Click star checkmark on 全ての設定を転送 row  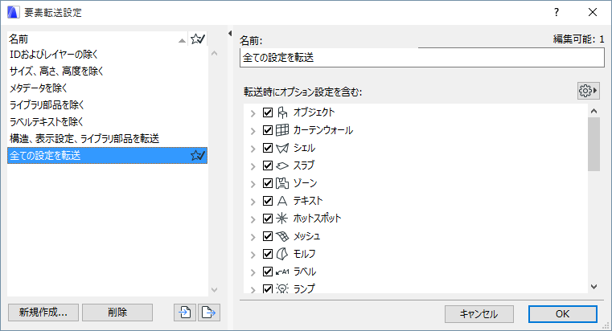(198, 156)
